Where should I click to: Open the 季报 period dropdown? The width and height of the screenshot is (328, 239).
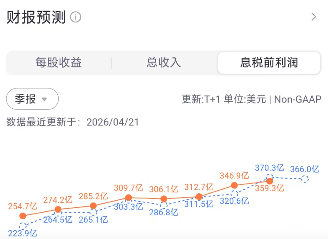[32, 99]
